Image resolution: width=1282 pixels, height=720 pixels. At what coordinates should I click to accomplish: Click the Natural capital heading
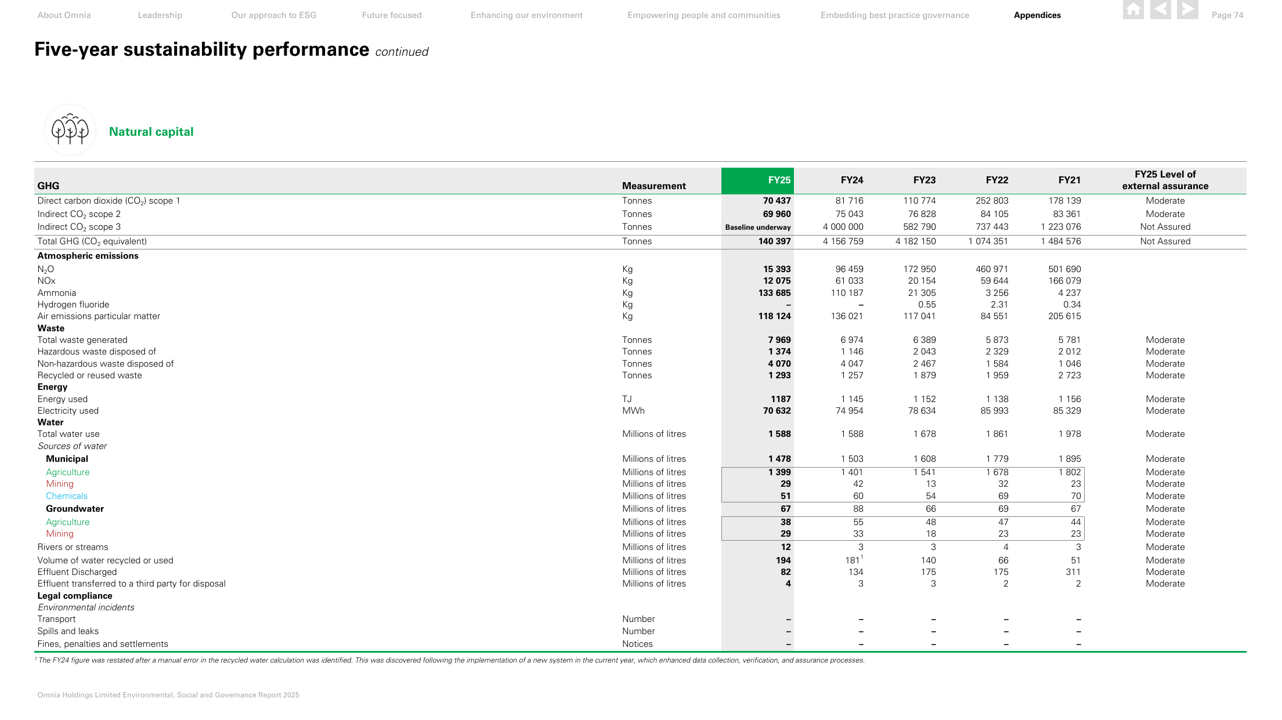[x=151, y=132]
